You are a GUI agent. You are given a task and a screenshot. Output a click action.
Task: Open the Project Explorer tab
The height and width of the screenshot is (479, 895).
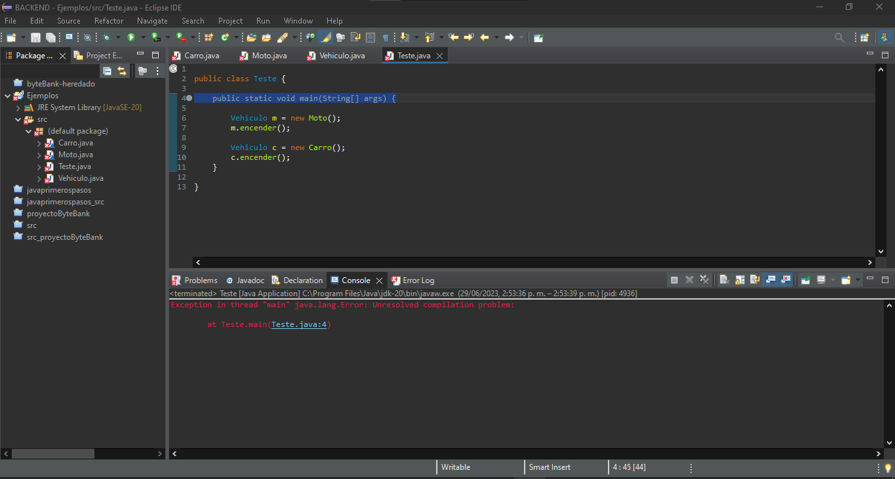[98, 56]
